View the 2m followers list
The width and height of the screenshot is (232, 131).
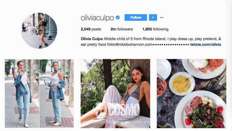tap(122, 29)
